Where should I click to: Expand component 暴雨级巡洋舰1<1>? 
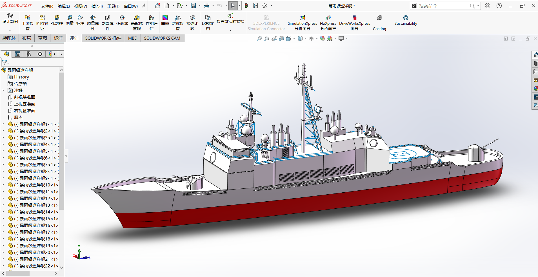(3, 124)
